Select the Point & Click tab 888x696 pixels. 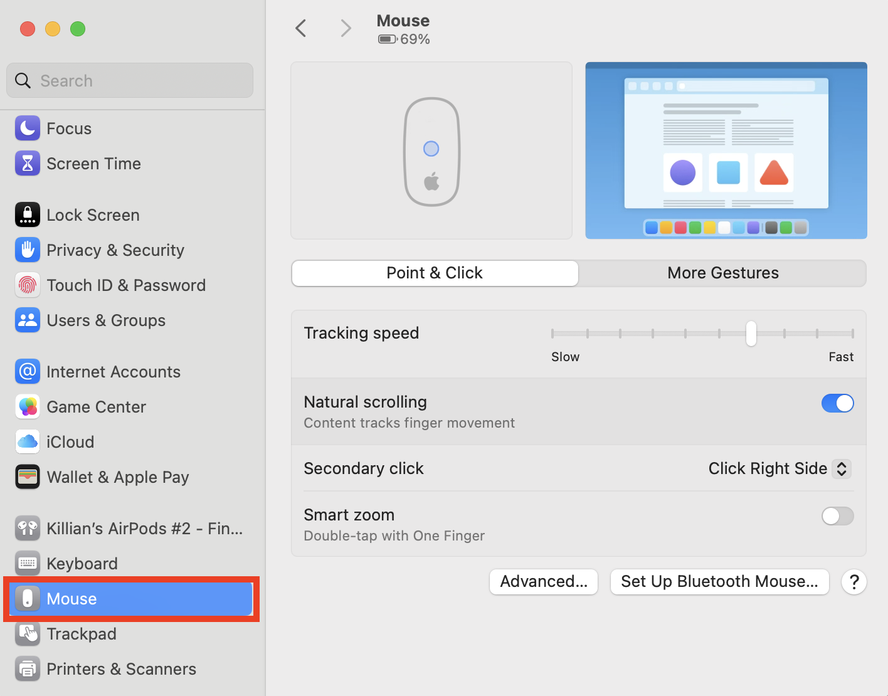click(x=435, y=273)
